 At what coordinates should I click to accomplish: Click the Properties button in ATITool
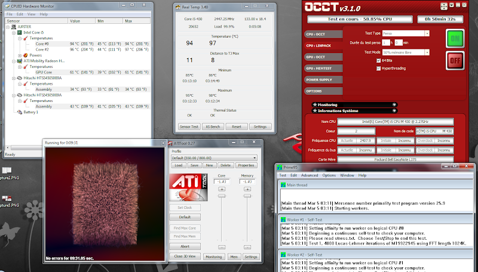(x=246, y=165)
